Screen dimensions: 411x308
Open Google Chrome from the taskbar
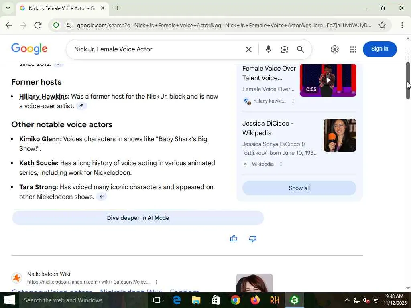coord(235,300)
